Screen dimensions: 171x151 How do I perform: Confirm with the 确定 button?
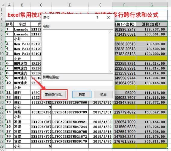(x=82, y=95)
